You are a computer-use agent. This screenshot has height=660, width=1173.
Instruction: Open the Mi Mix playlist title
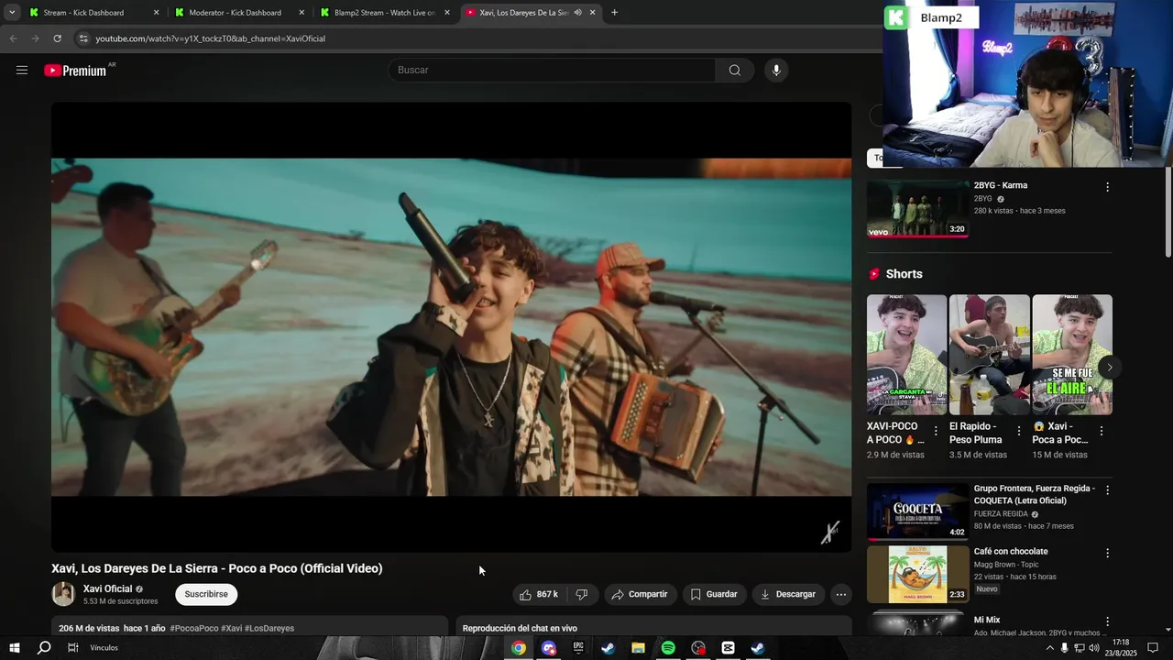tap(987, 621)
